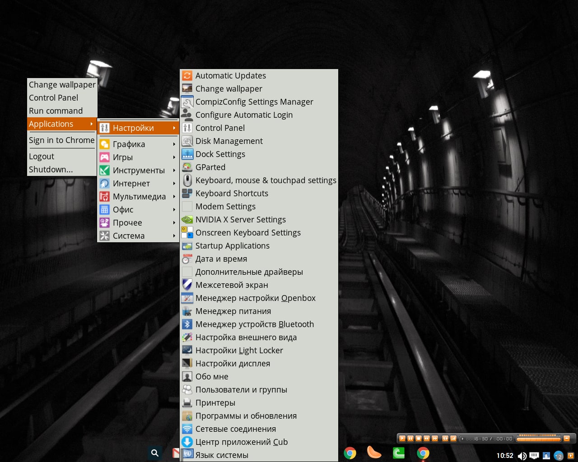
Task: Expand the Система submenu
Action: pyautogui.click(x=138, y=236)
